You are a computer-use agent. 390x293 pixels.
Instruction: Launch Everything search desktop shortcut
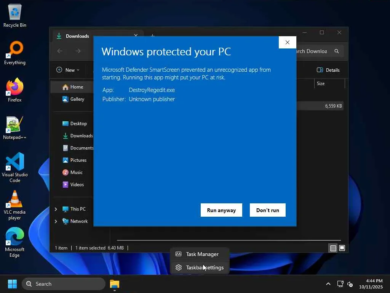15,53
